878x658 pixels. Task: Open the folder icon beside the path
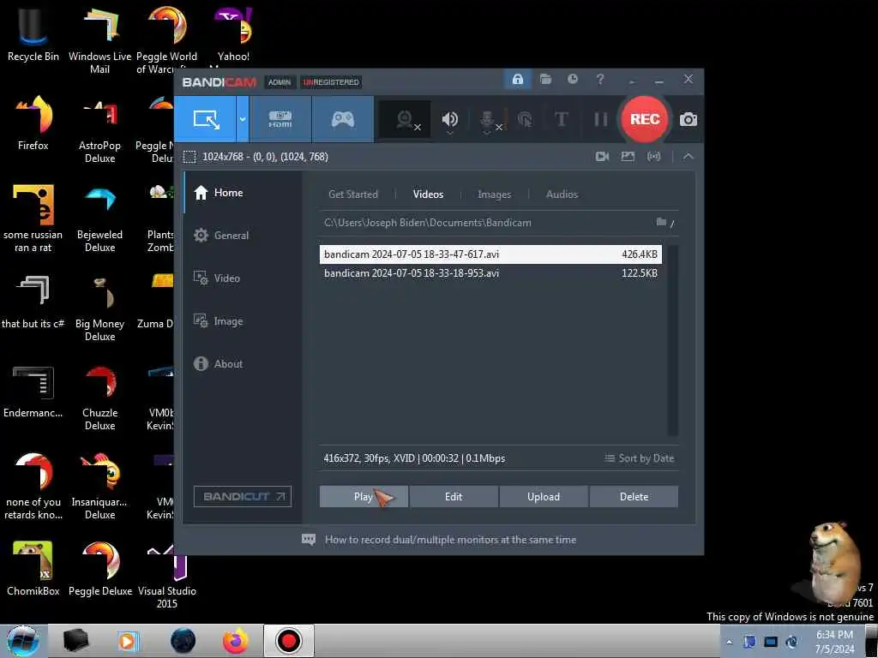(x=661, y=222)
